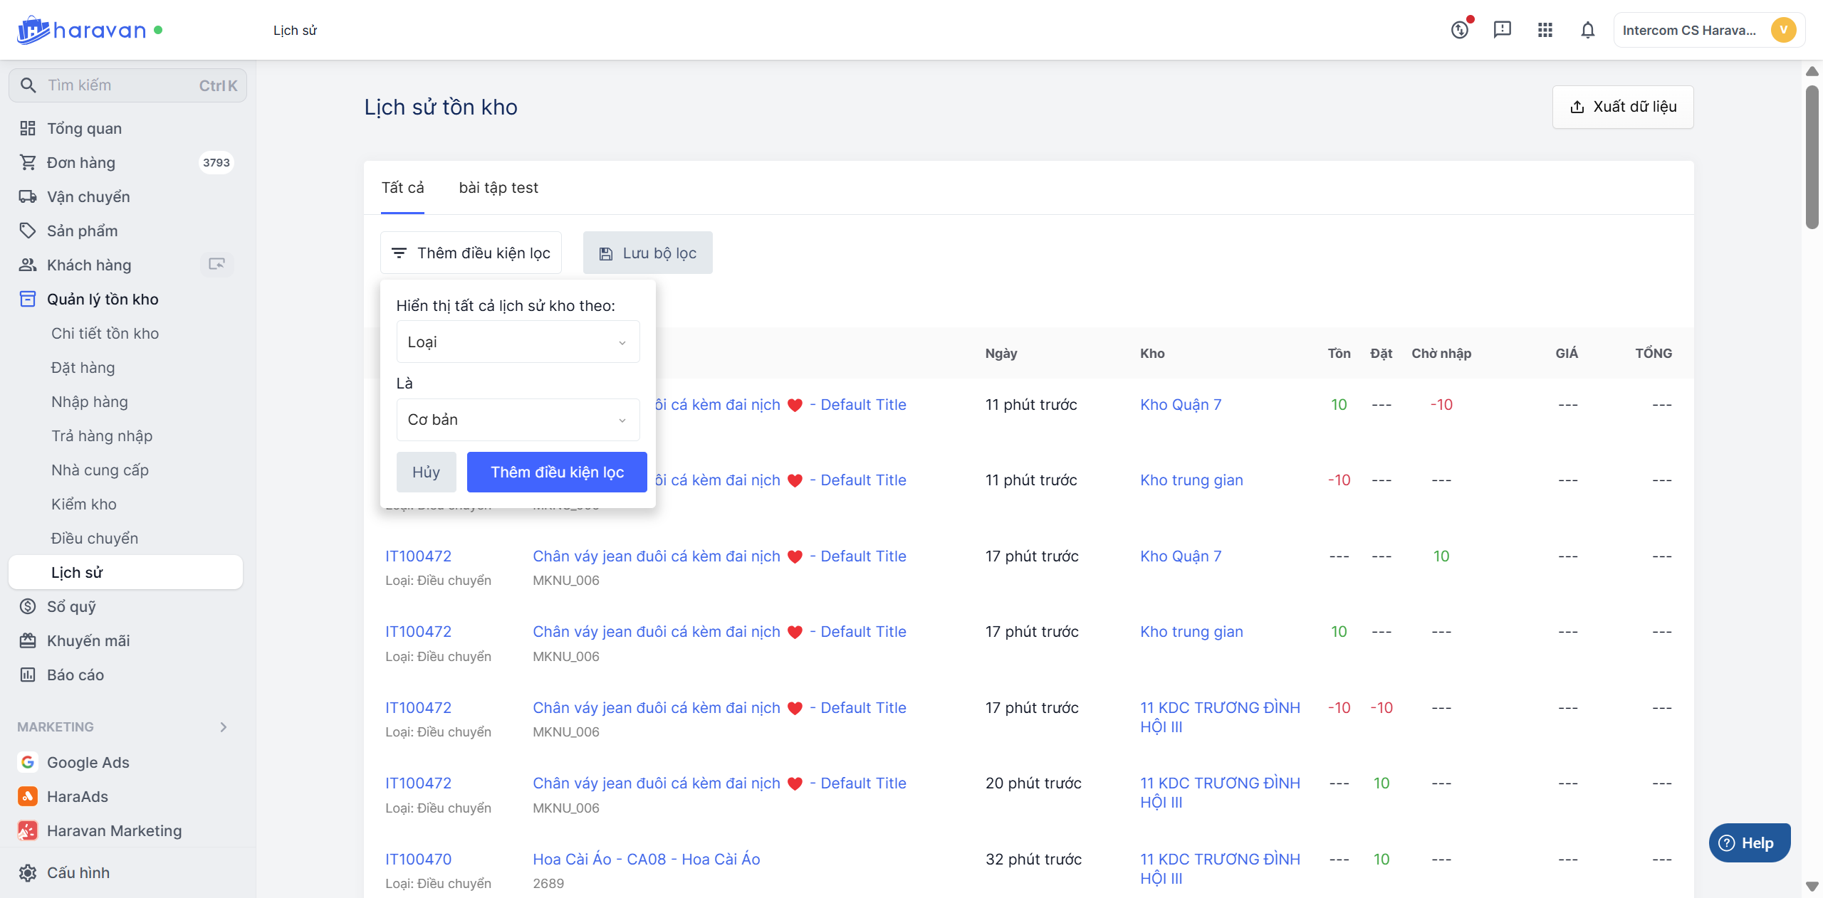The height and width of the screenshot is (898, 1823).
Task: Click the blue Thêm điều kiện lọc button
Action: [x=557, y=472]
